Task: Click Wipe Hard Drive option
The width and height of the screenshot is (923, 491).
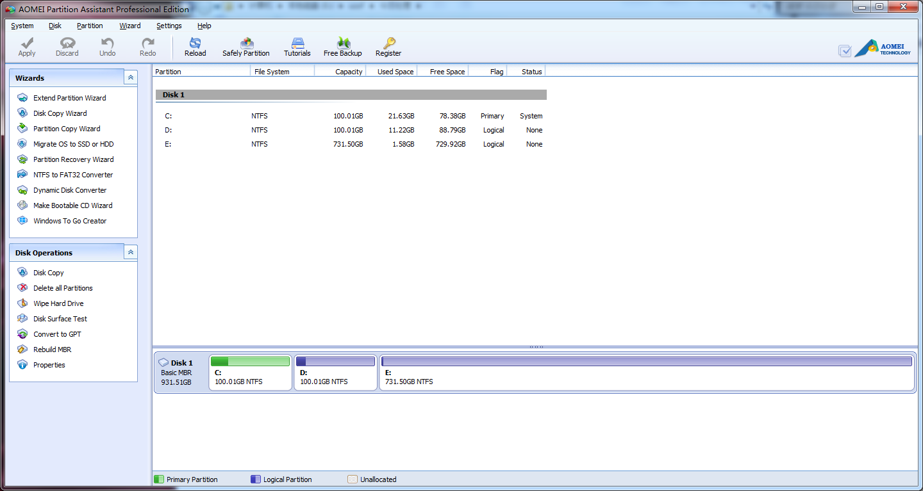Action: pos(58,303)
